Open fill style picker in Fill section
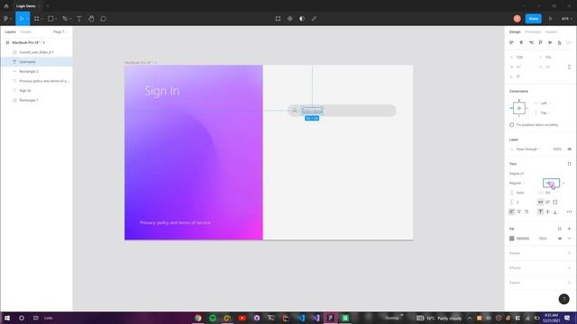 559,229
